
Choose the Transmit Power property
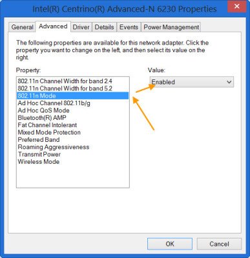click(x=73, y=154)
